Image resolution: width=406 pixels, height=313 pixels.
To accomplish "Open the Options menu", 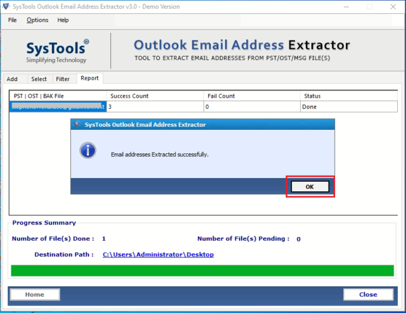I will click(37, 20).
